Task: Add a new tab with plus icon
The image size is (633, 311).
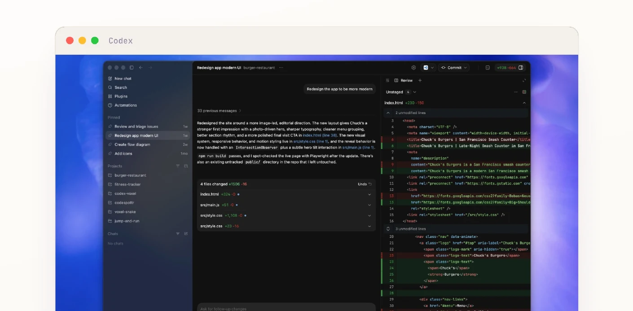Action: [x=420, y=81]
